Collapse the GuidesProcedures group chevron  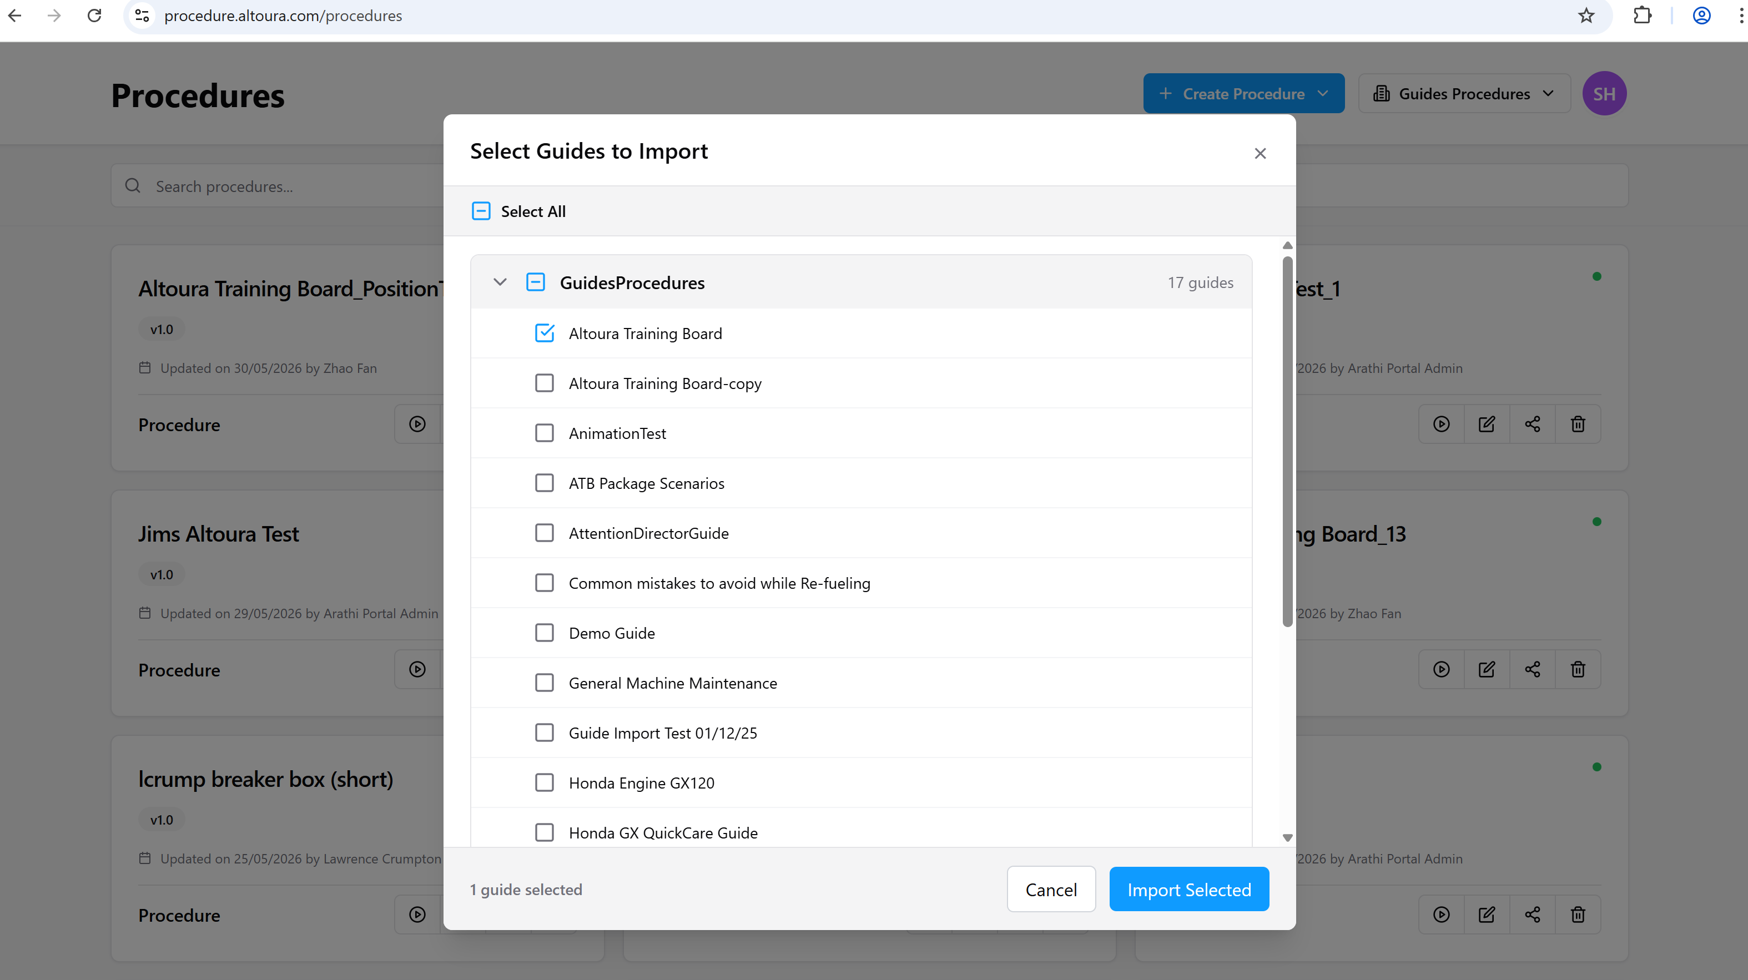tap(500, 282)
